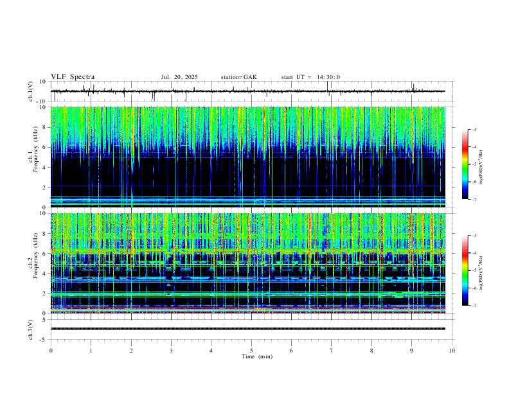Viewport: 509px width, 393px height.
Task: Click the ch.2 spectrogram color bar
Action: pos(465,270)
